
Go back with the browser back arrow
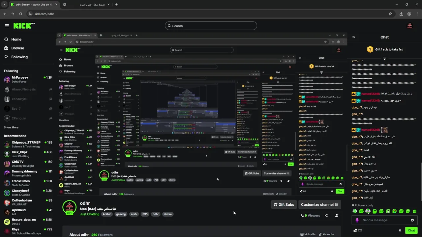(5, 14)
